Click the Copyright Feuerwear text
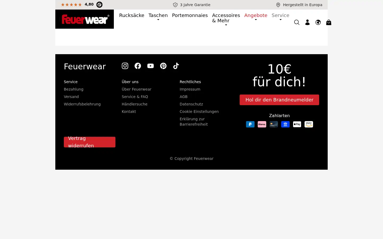Viewport: 383px width, 239px height. (191, 159)
